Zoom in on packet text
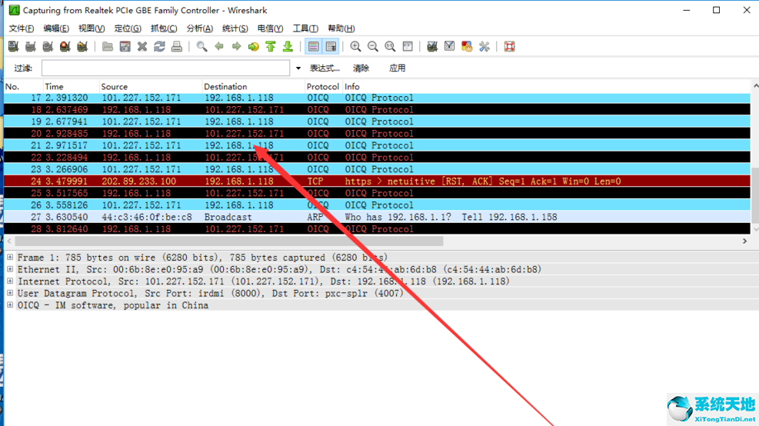The width and height of the screenshot is (759, 426). (356, 46)
